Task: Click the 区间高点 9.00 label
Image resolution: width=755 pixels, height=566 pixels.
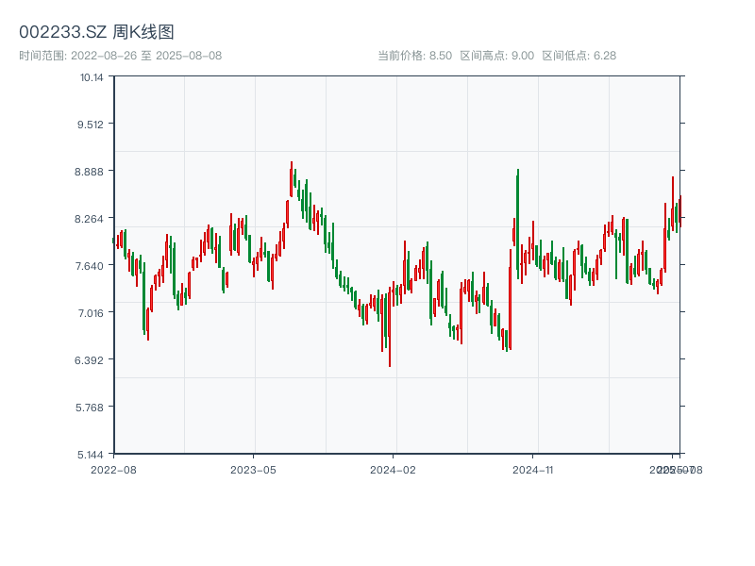Action: point(496,56)
